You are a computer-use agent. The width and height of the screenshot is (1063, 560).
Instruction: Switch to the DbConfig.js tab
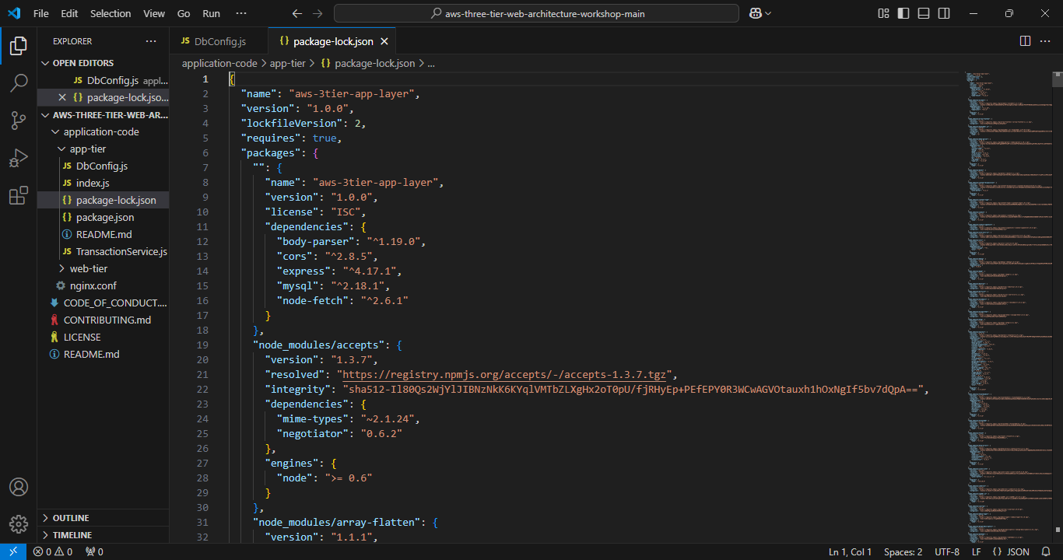[219, 41]
